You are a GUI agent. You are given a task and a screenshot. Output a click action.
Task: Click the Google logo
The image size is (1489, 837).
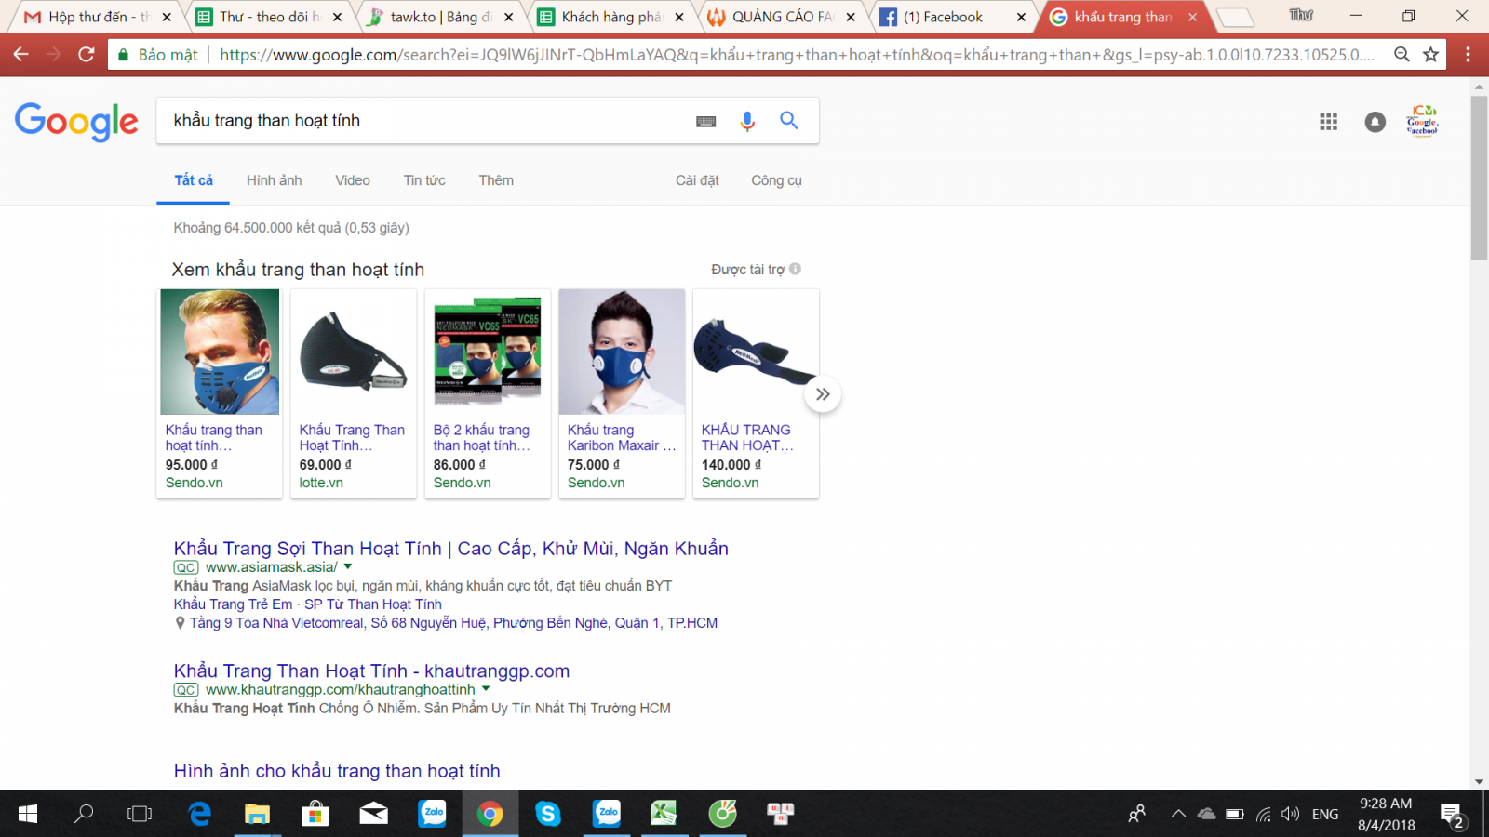tap(76, 122)
